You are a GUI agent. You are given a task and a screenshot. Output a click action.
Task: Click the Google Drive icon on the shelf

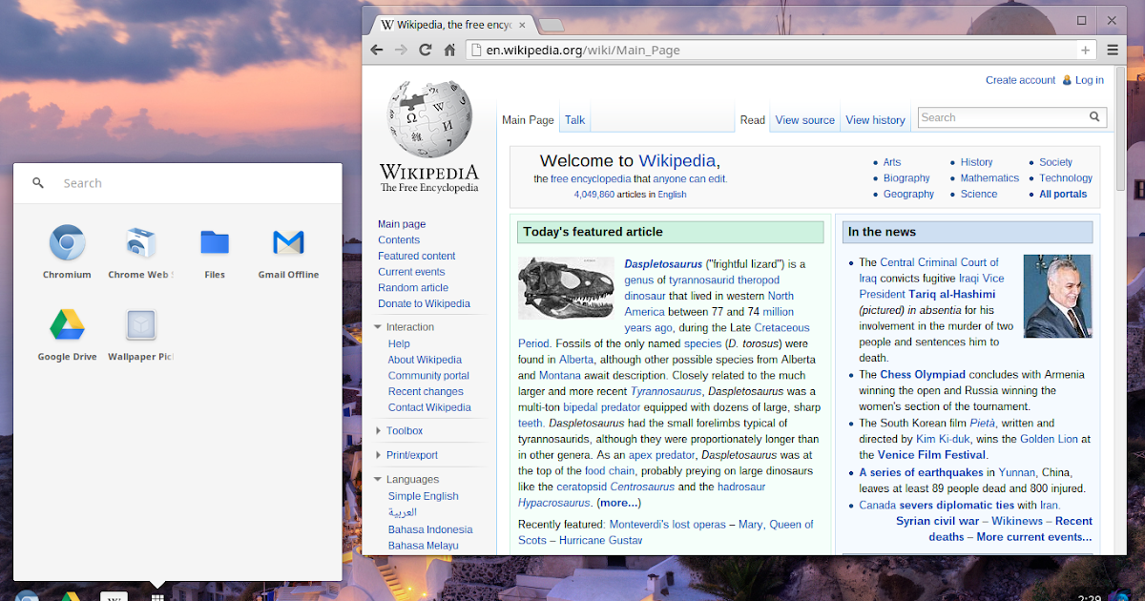69,597
